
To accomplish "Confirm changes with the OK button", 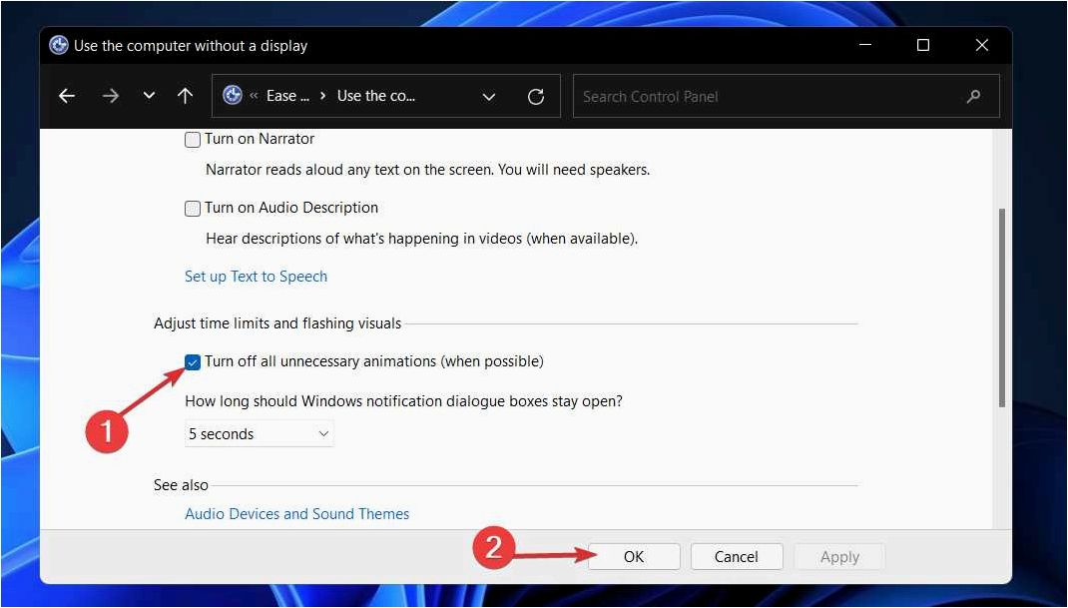I will [x=634, y=557].
